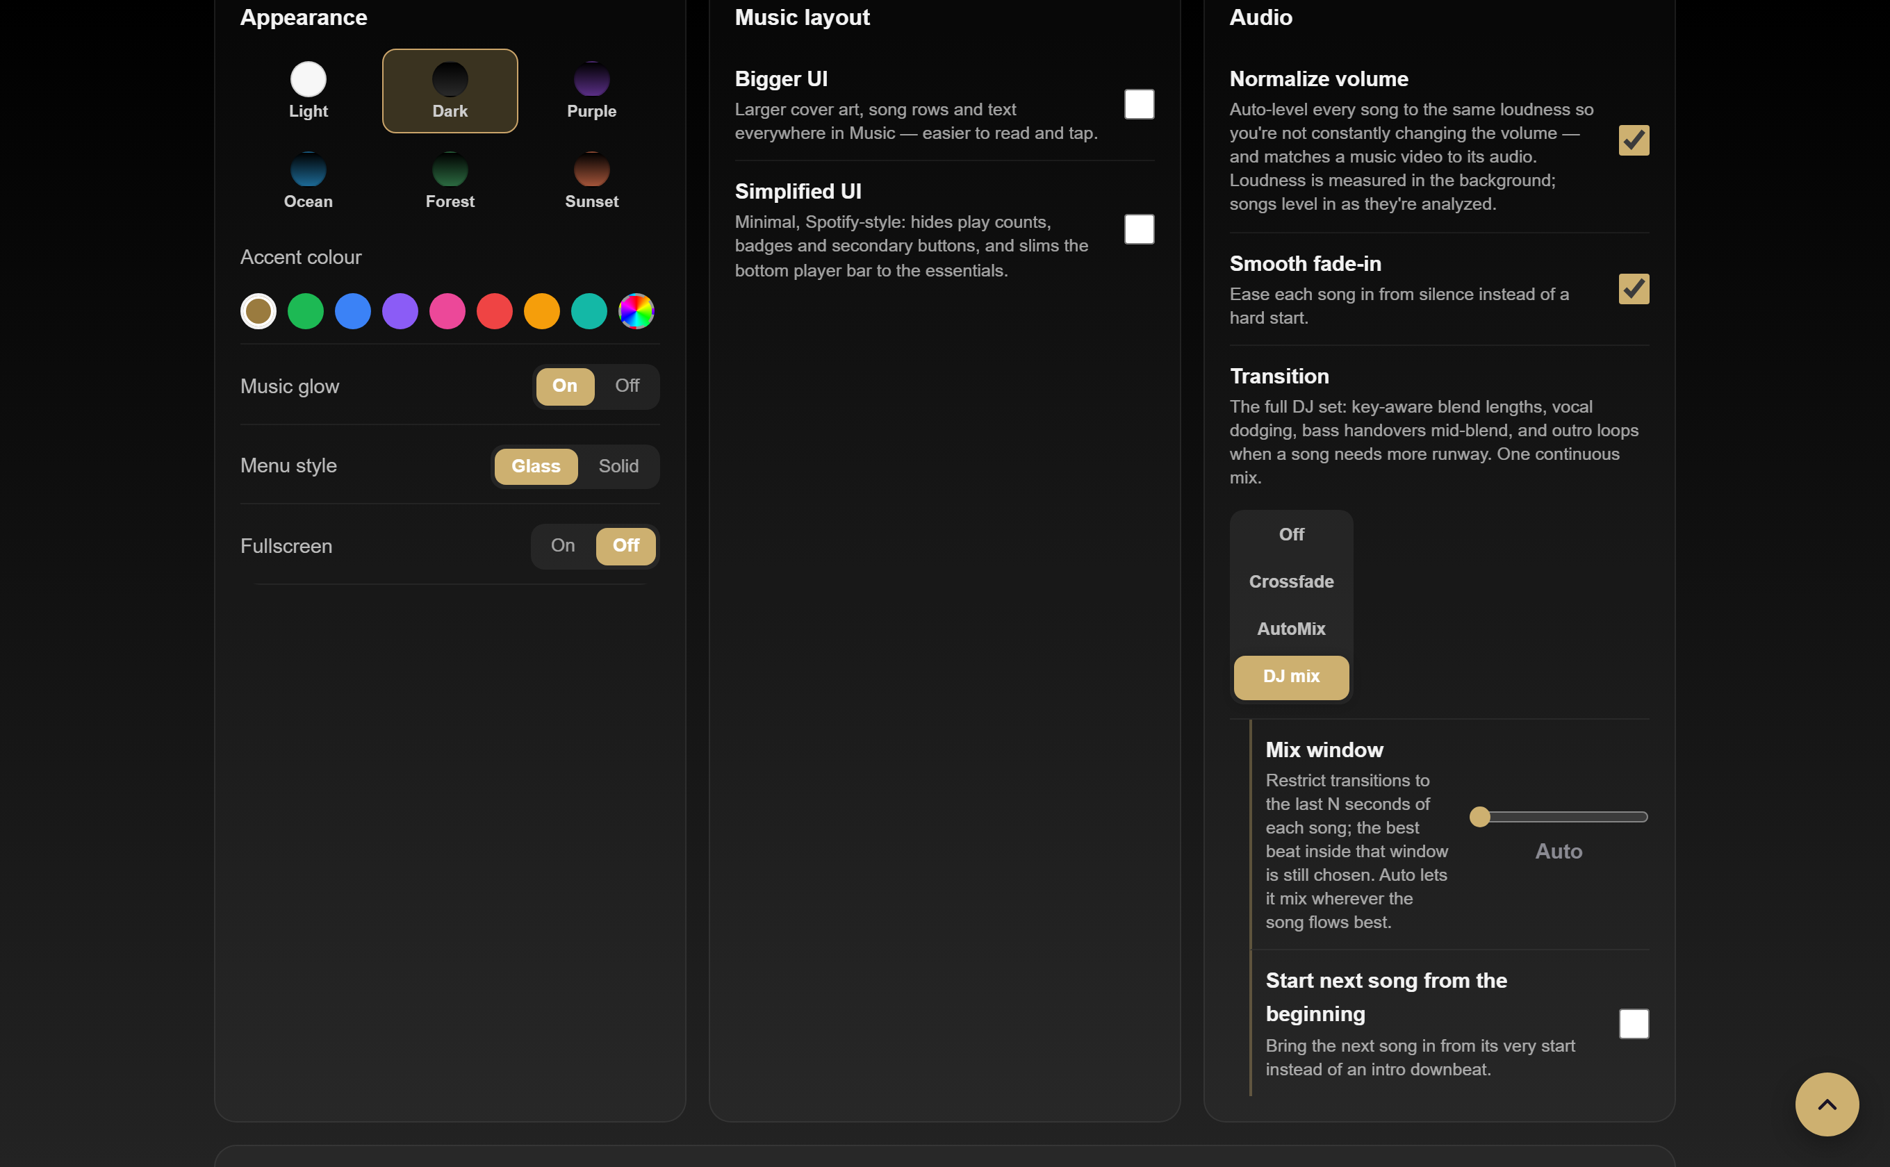Turn Fullscreen On

pyautogui.click(x=563, y=547)
